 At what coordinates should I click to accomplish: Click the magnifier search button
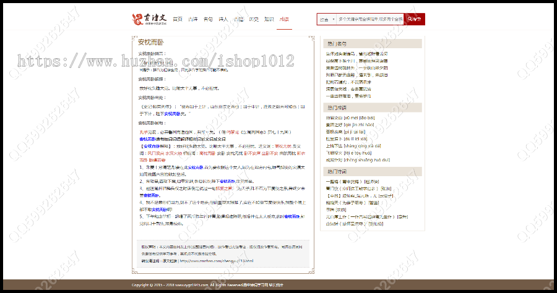[414, 20]
